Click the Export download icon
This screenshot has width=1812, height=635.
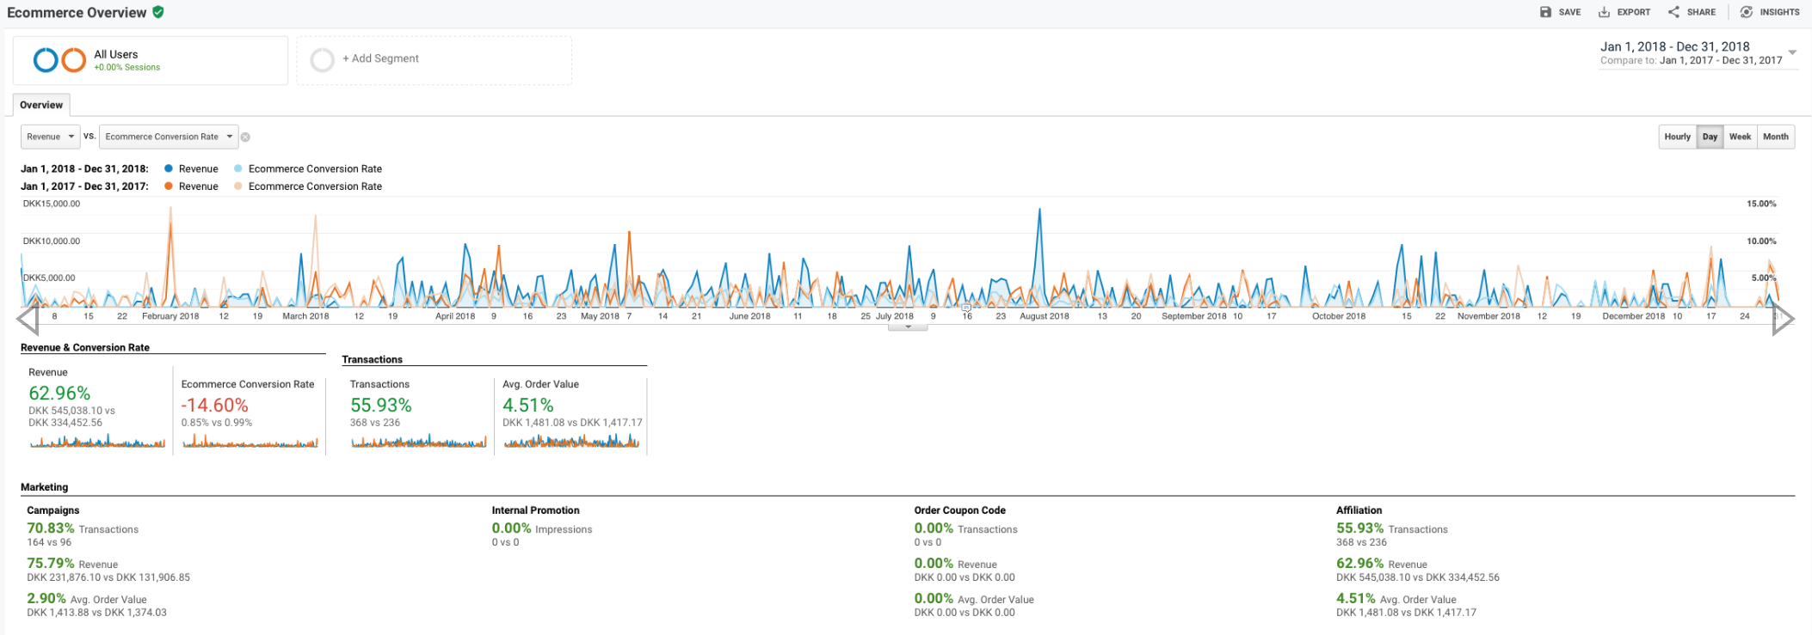pyautogui.click(x=1604, y=12)
